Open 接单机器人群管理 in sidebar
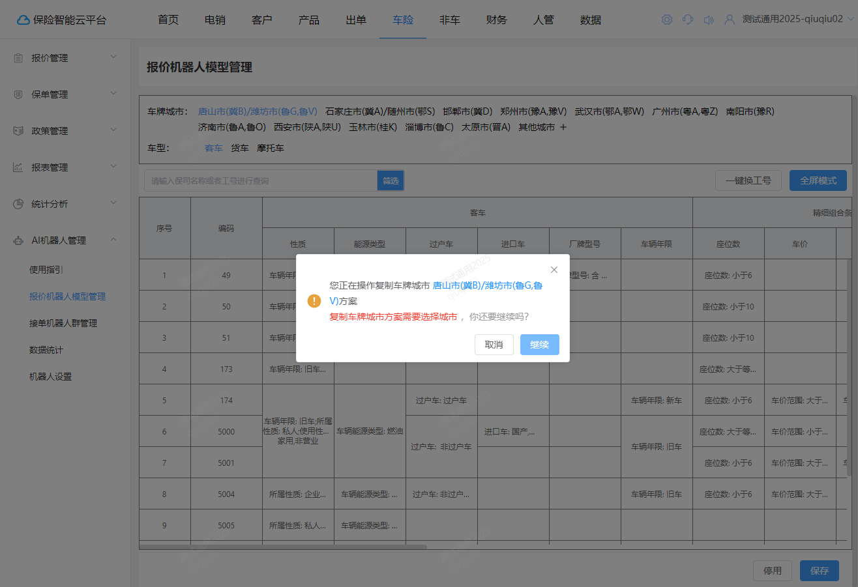This screenshot has height=587, width=858. click(x=63, y=323)
